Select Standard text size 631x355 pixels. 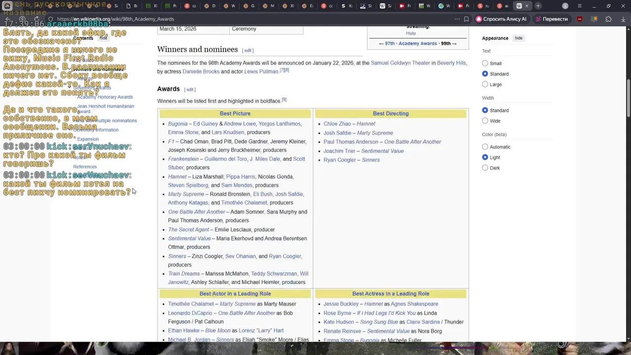[485, 74]
